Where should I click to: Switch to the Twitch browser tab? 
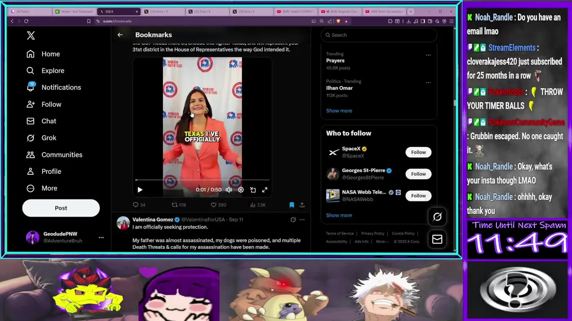tap(29, 12)
